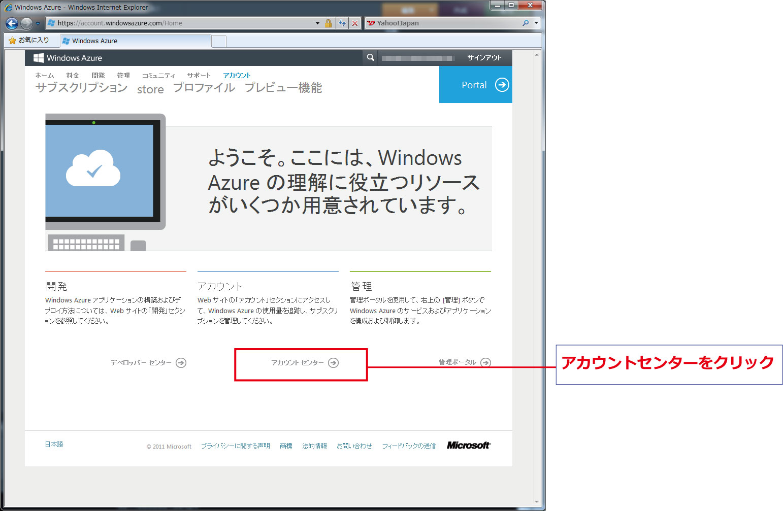Screen dimensions: 783x511
Task: Click the Windows Azure logo
Action: click(68, 58)
